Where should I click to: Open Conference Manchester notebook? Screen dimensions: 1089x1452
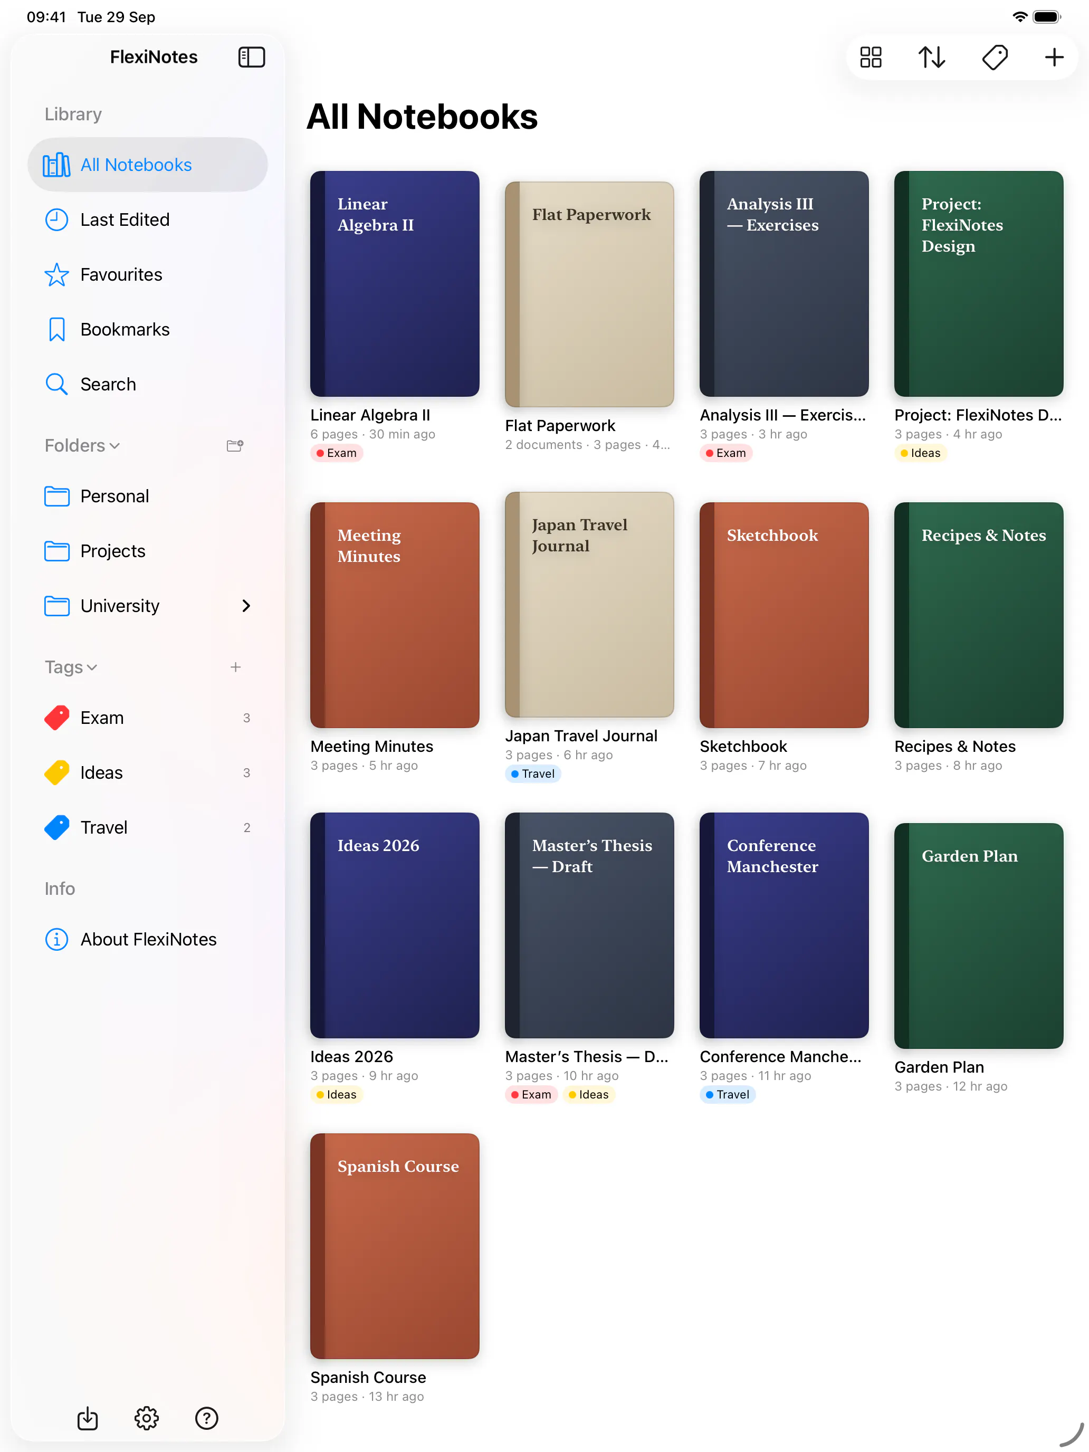784,925
